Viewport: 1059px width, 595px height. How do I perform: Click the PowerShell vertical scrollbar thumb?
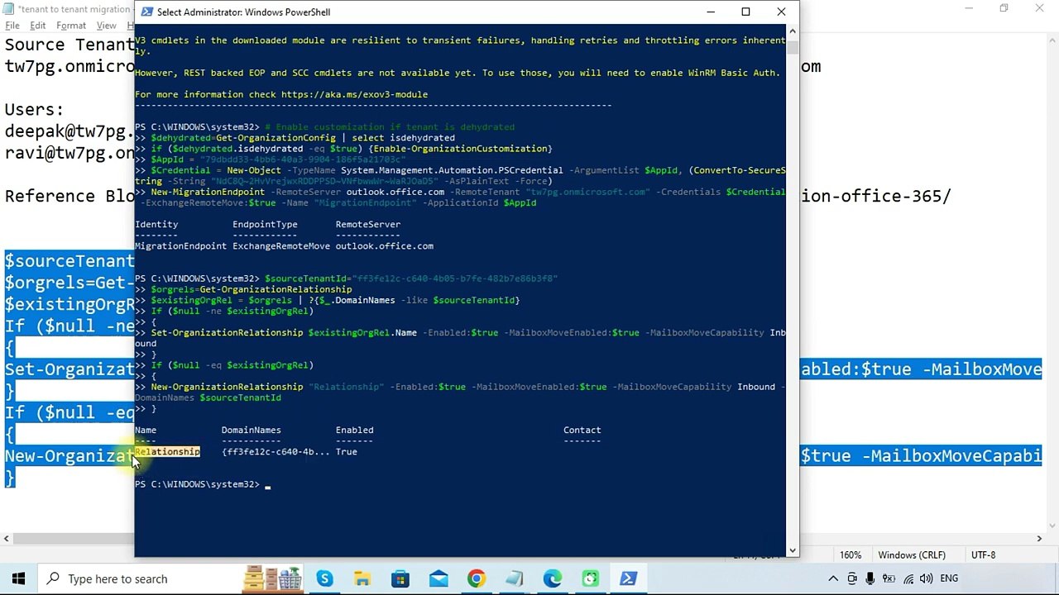(x=793, y=46)
